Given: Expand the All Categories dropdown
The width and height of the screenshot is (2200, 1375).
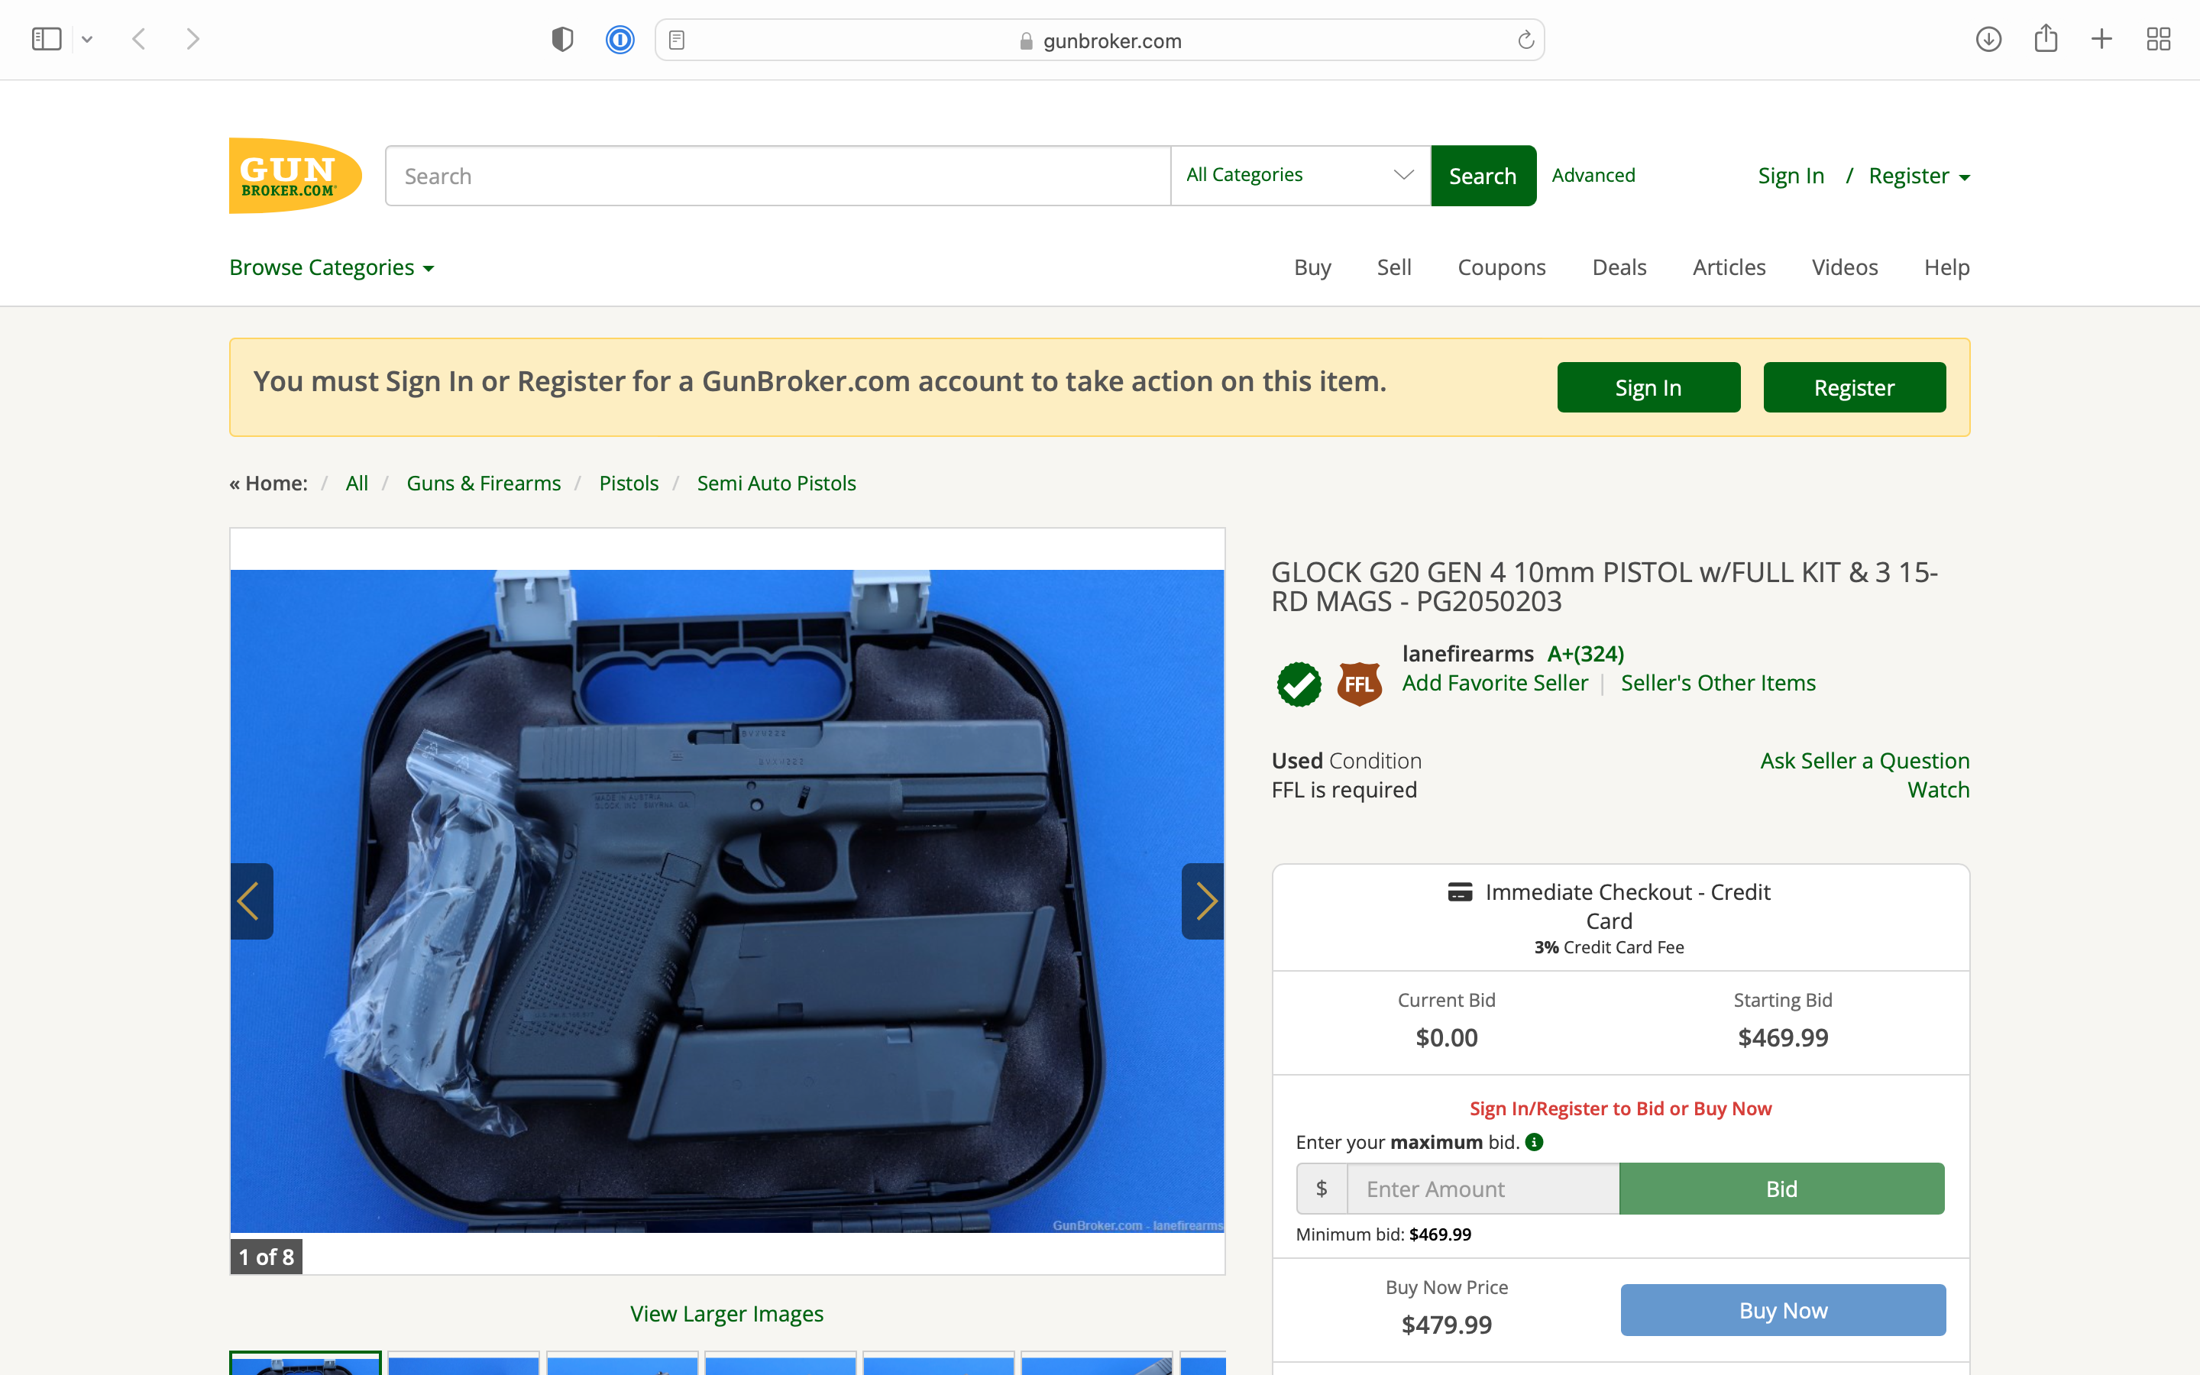Looking at the screenshot, I should [1300, 176].
